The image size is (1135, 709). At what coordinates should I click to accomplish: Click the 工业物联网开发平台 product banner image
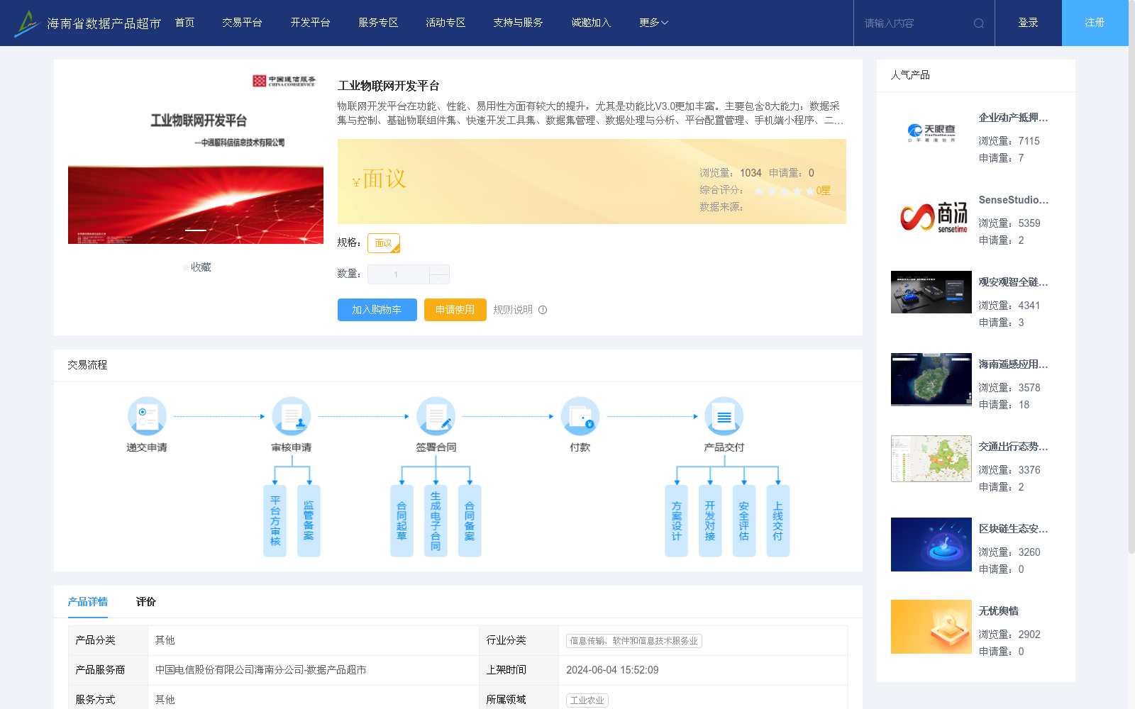(196, 159)
